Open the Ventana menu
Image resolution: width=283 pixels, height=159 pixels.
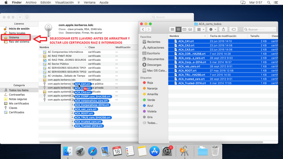90,2
